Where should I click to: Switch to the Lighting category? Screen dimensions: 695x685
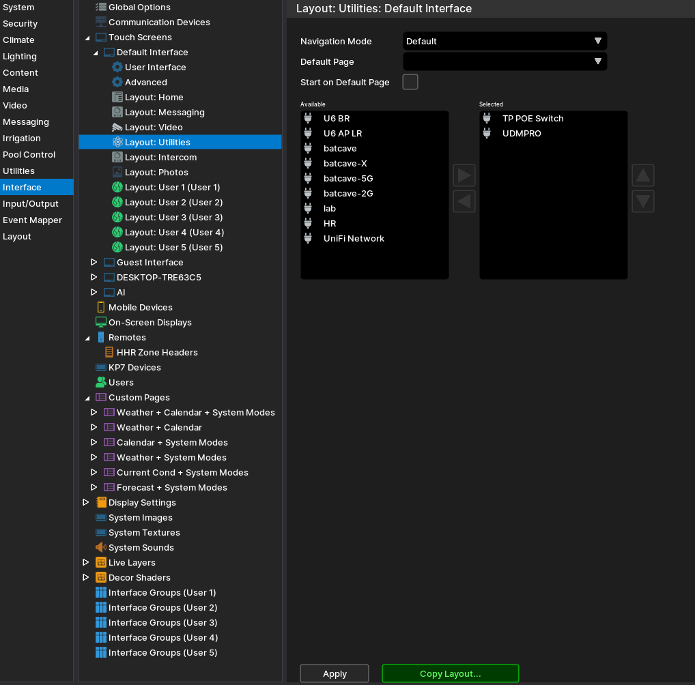(x=20, y=57)
